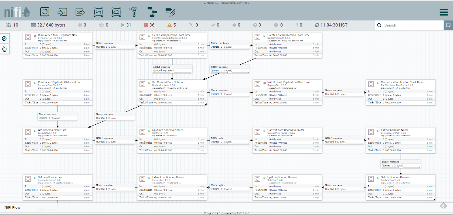Select the Cache Last Replication Start Time title
453x215 pixels.
402,82
